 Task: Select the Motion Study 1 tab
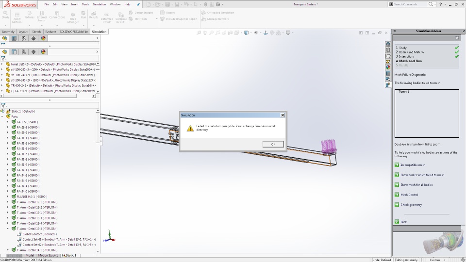[x=48, y=256]
